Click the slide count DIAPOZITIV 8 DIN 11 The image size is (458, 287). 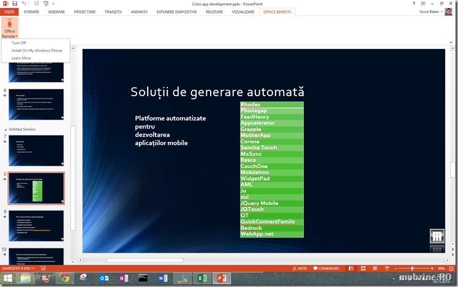[x=18, y=268]
